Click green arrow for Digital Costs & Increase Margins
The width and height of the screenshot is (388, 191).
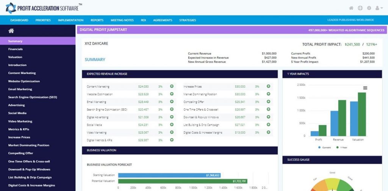point(268,132)
